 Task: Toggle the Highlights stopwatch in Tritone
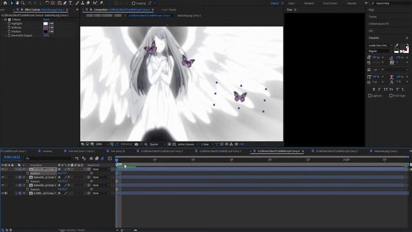coord(9,23)
